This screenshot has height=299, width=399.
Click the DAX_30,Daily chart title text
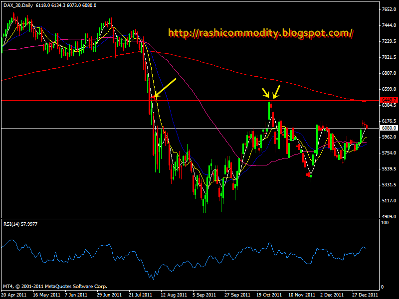point(18,5)
